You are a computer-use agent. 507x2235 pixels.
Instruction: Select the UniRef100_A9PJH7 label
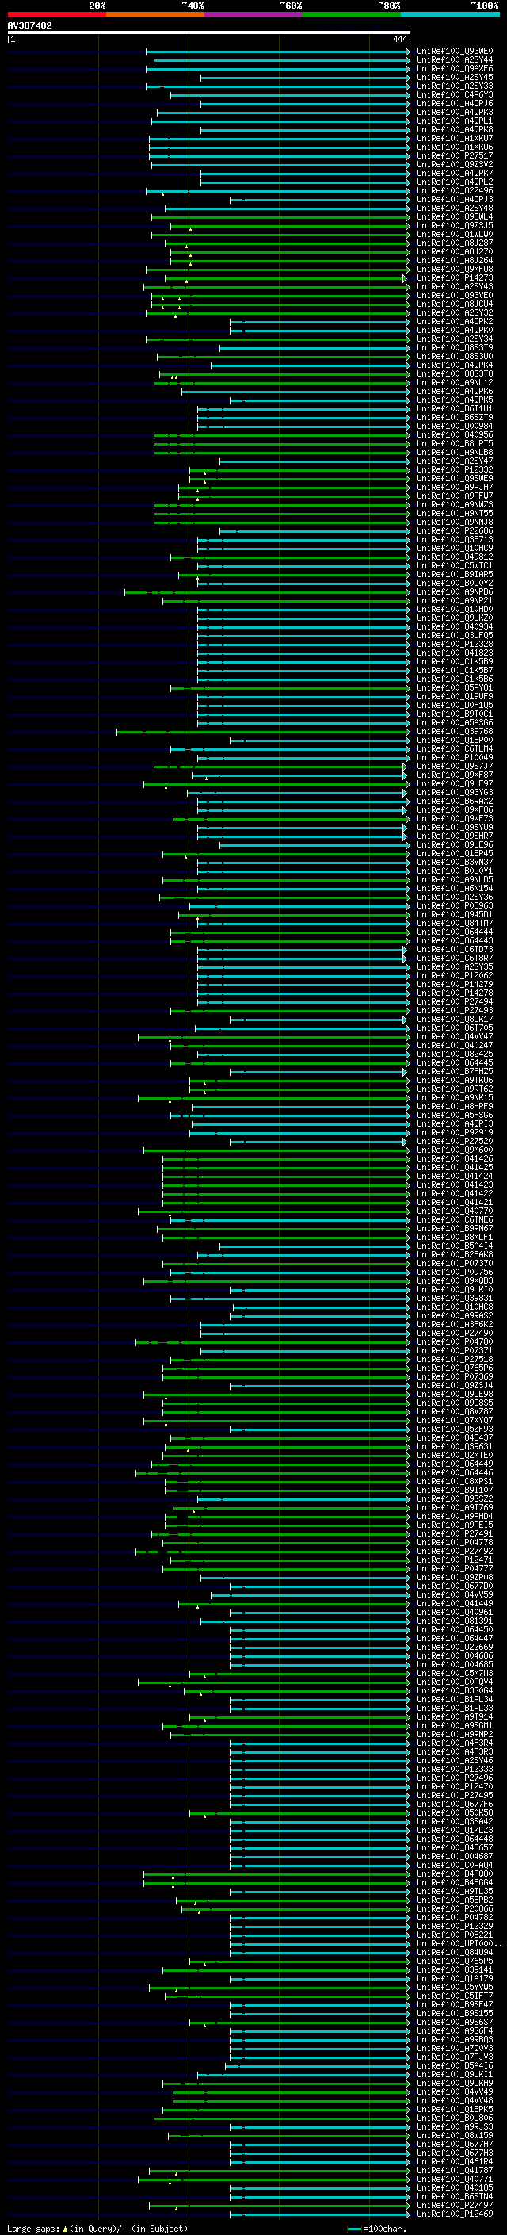(x=454, y=487)
